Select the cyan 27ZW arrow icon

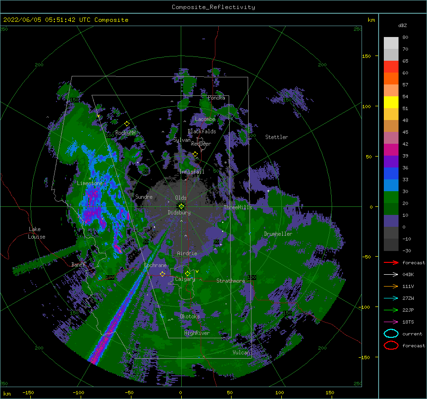pos(391,298)
